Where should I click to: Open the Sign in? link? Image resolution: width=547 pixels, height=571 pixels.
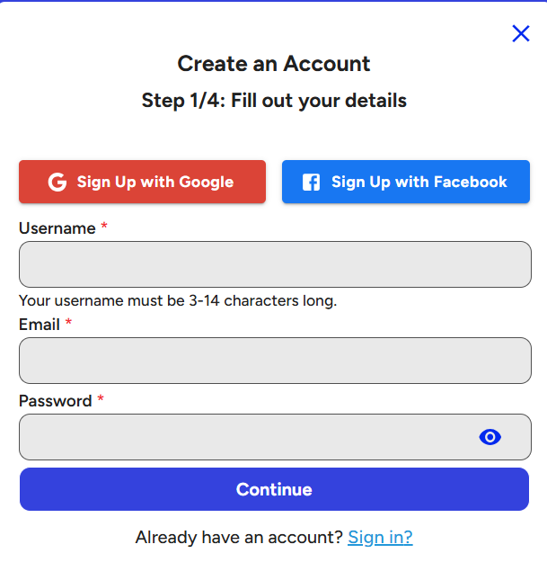click(380, 537)
